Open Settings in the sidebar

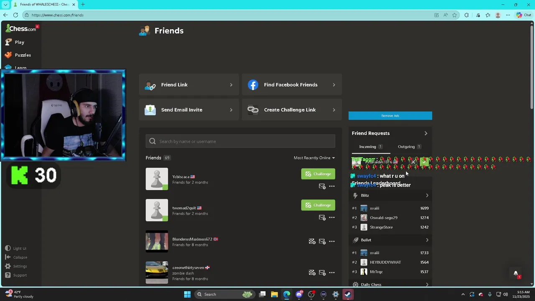16,266
